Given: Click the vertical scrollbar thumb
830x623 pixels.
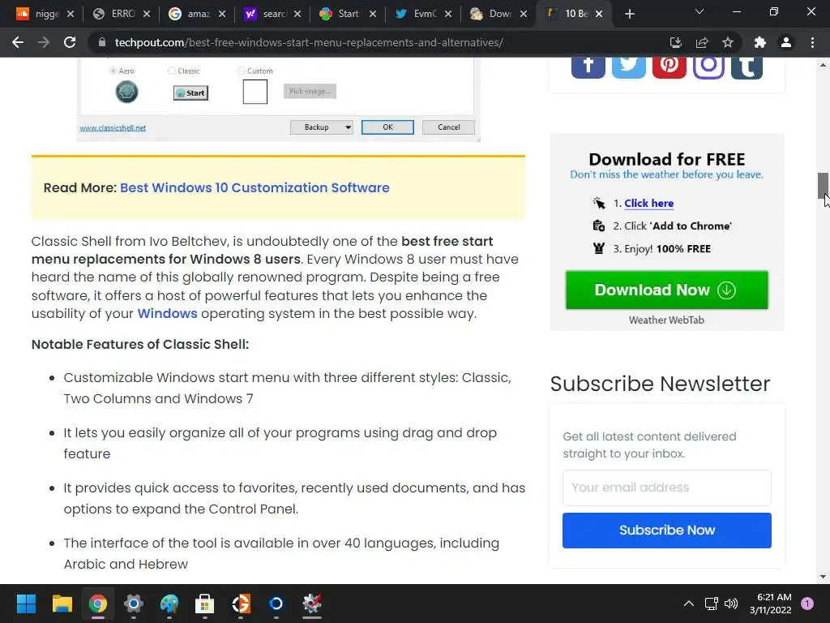Looking at the screenshot, I should pos(823,185).
